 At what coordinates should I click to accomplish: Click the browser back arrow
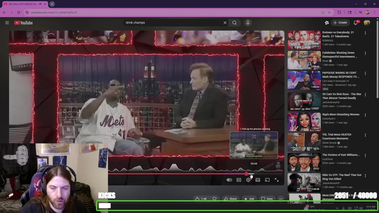[x=4, y=12]
